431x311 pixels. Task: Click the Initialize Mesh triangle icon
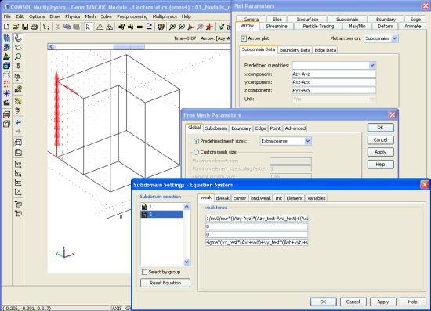(100, 27)
